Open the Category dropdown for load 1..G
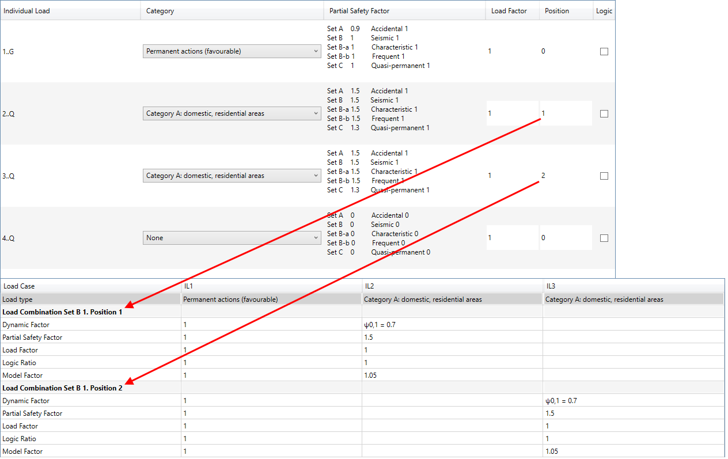Viewport: 728px width, 459px height. (232, 51)
